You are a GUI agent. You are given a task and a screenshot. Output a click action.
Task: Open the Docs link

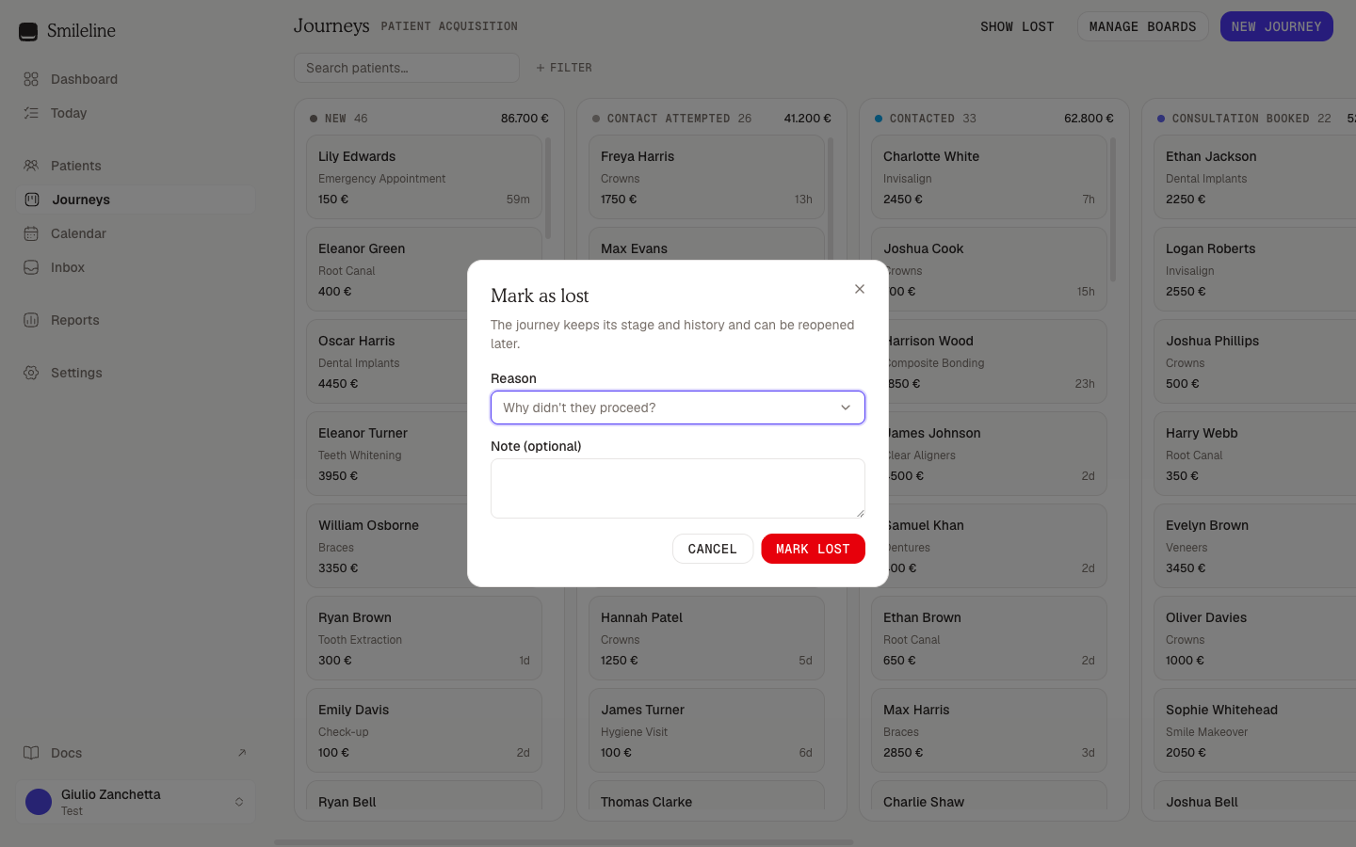pos(136,753)
